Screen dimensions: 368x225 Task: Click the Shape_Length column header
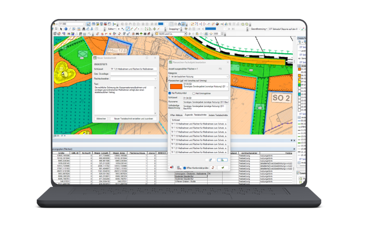click(x=100, y=153)
